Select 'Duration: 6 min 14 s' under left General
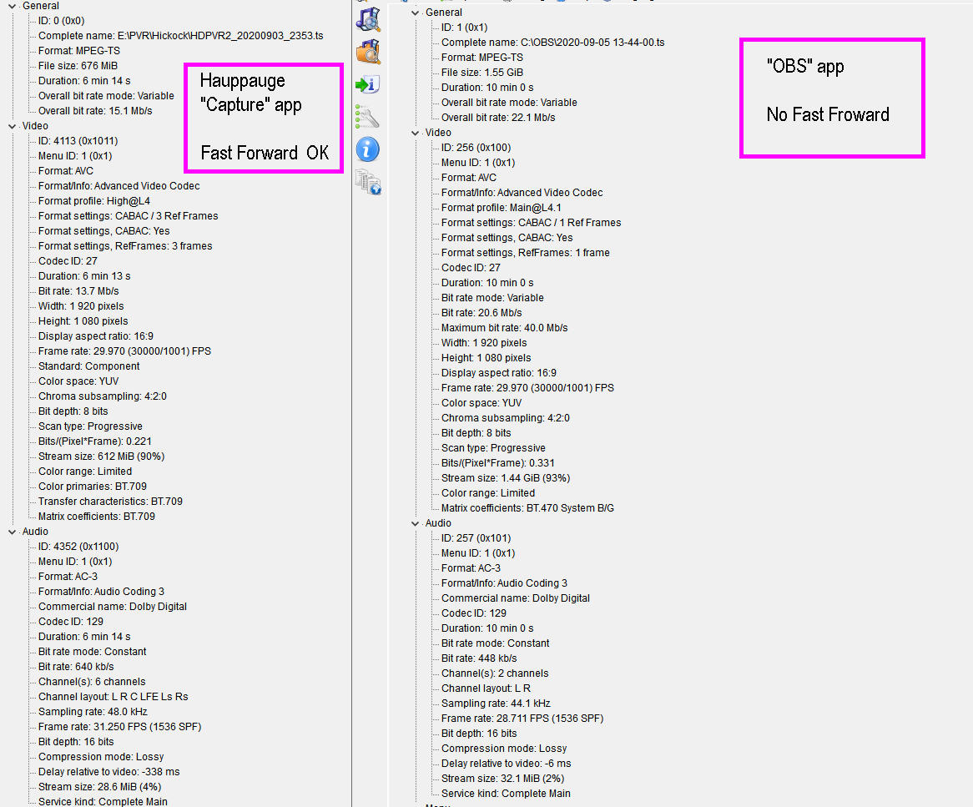The width and height of the screenshot is (973, 807). click(84, 81)
